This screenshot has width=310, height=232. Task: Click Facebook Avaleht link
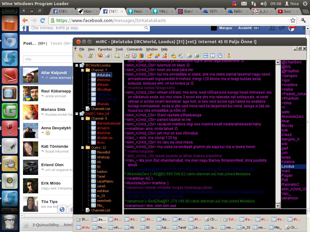[x=245, y=28]
